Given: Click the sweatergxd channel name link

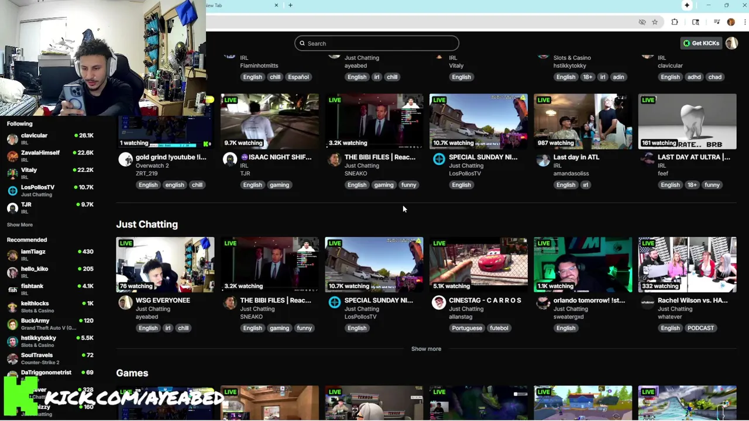Looking at the screenshot, I should pyautogui.click(x=568, y=317).
